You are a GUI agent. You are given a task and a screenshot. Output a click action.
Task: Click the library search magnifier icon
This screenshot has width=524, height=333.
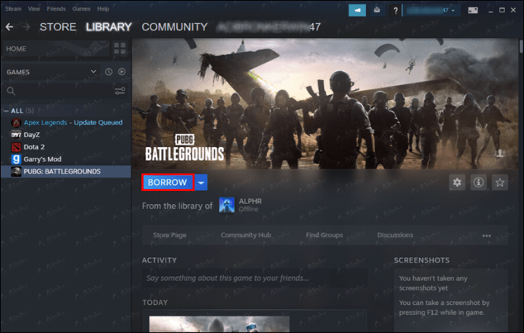click(11, 91)
